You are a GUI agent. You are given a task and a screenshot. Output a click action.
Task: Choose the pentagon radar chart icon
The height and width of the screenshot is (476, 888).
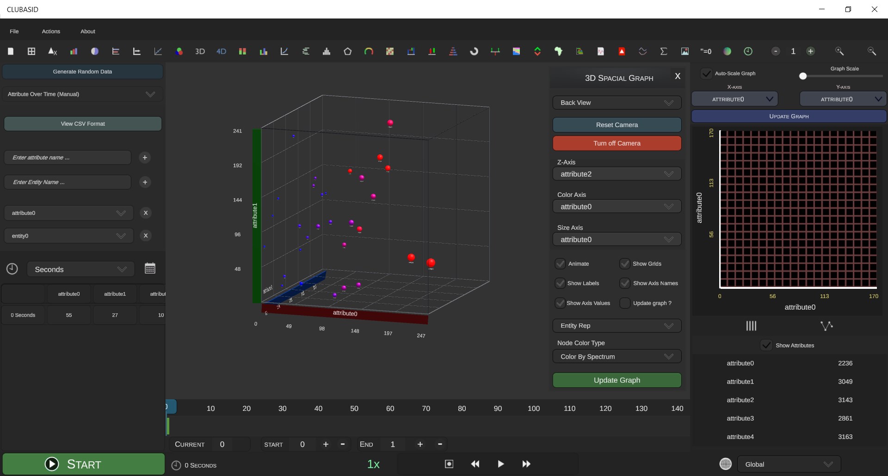(347, 51)
